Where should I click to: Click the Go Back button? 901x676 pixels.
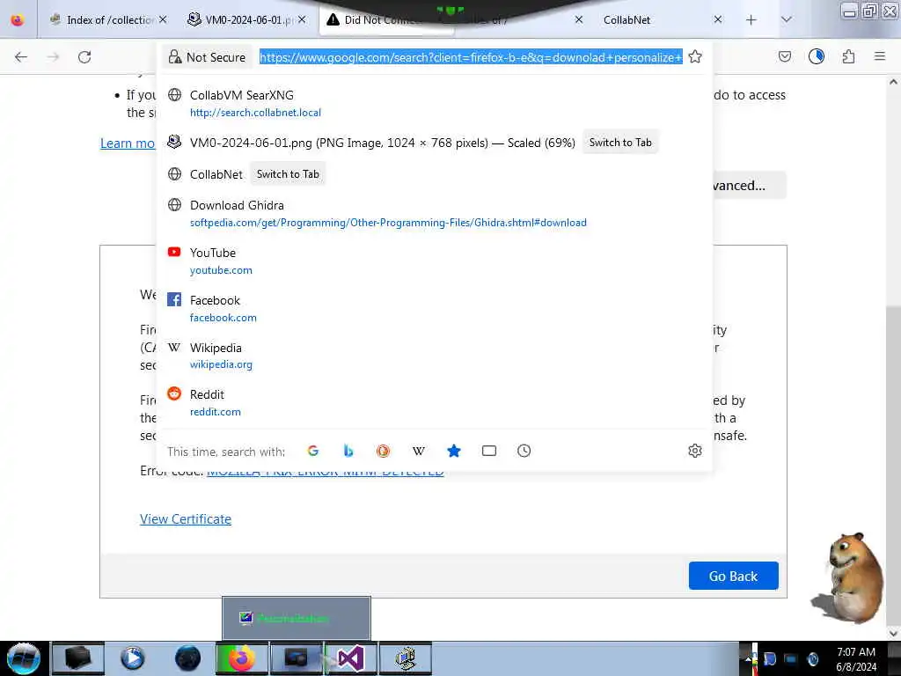[733, 576]
